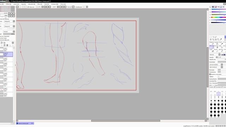Select the hand pan tool
The width and height of the screenshot is (226, 127).
[x=218, y=40]
